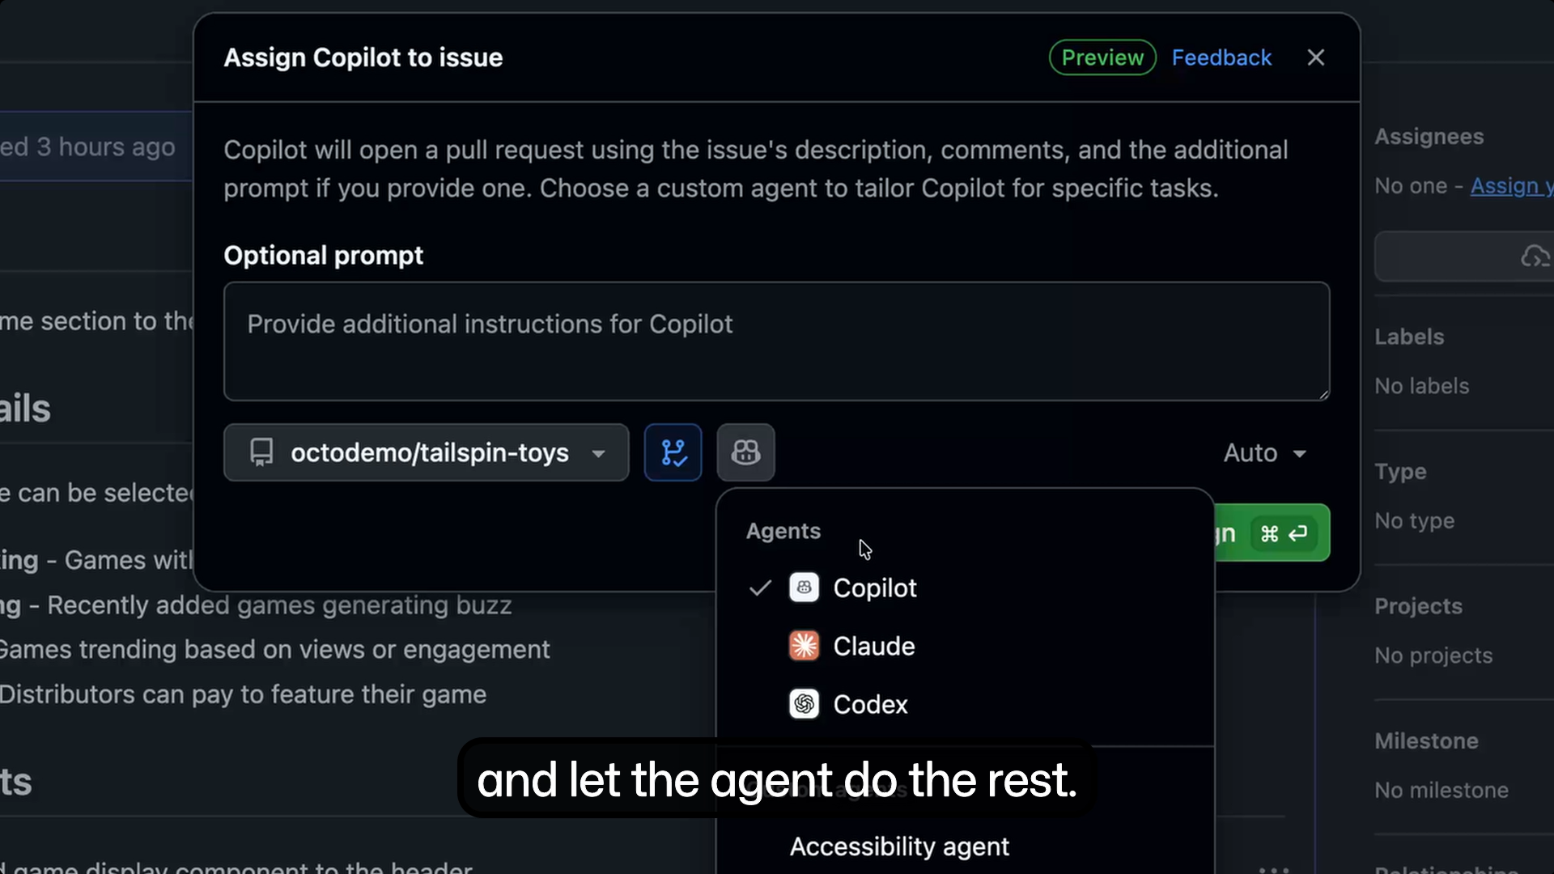Open the Auto model selector dropdown
The height and width of the screenshot is (874, 1554).
point(1264,452)
